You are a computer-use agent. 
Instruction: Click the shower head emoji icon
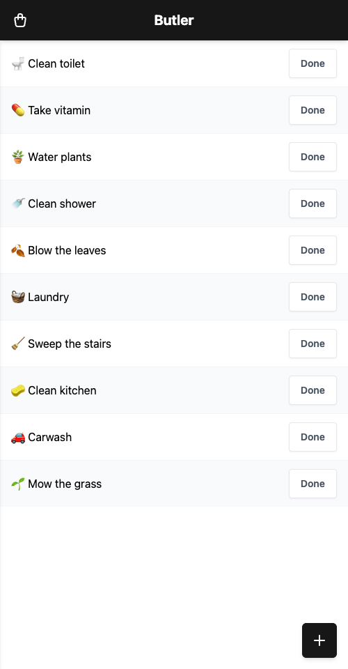click(18, 203)
